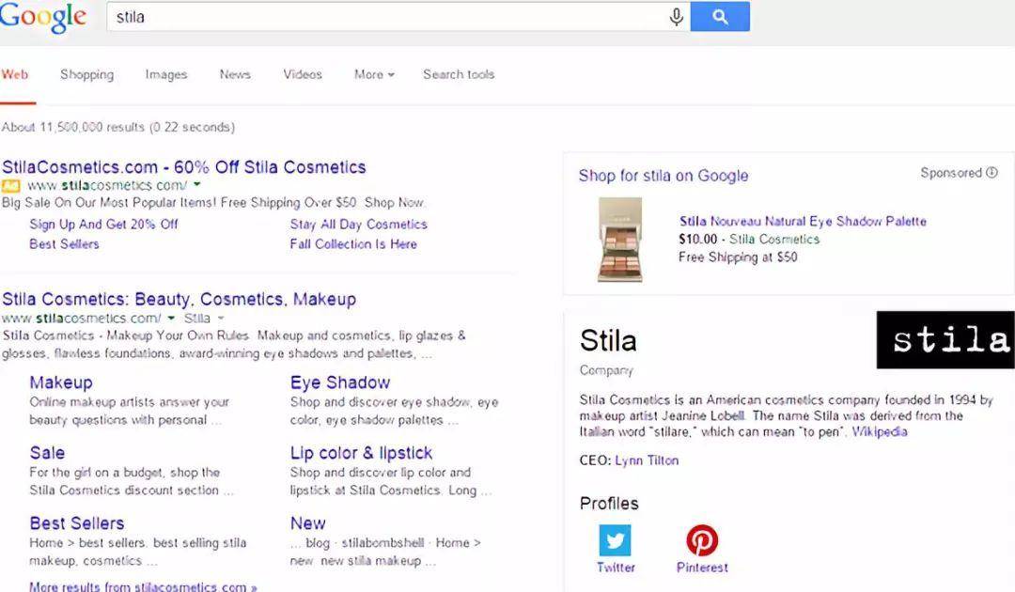Open the StilaCosmetics.com 60% Off ad headline
This screenshot has width=1015, height=592.
click(184, 167)
